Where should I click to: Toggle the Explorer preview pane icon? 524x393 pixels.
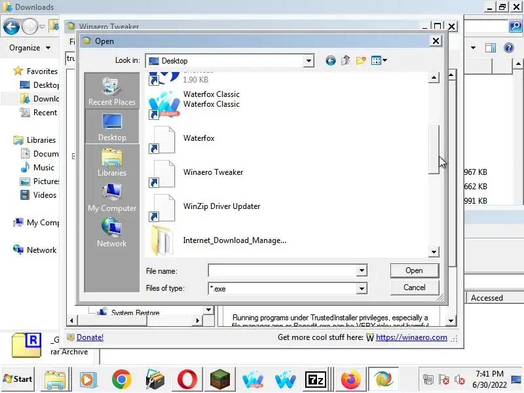490,48
